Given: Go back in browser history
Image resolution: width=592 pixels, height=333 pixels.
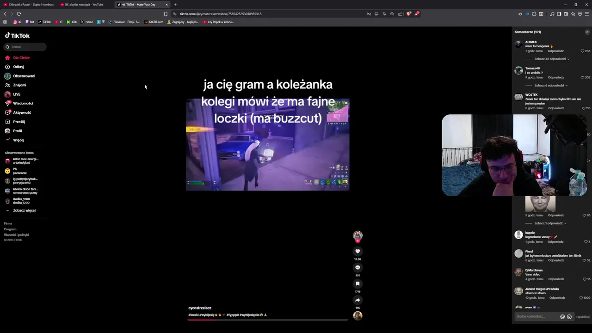Looking at the screenshot, I should (5, 14).
